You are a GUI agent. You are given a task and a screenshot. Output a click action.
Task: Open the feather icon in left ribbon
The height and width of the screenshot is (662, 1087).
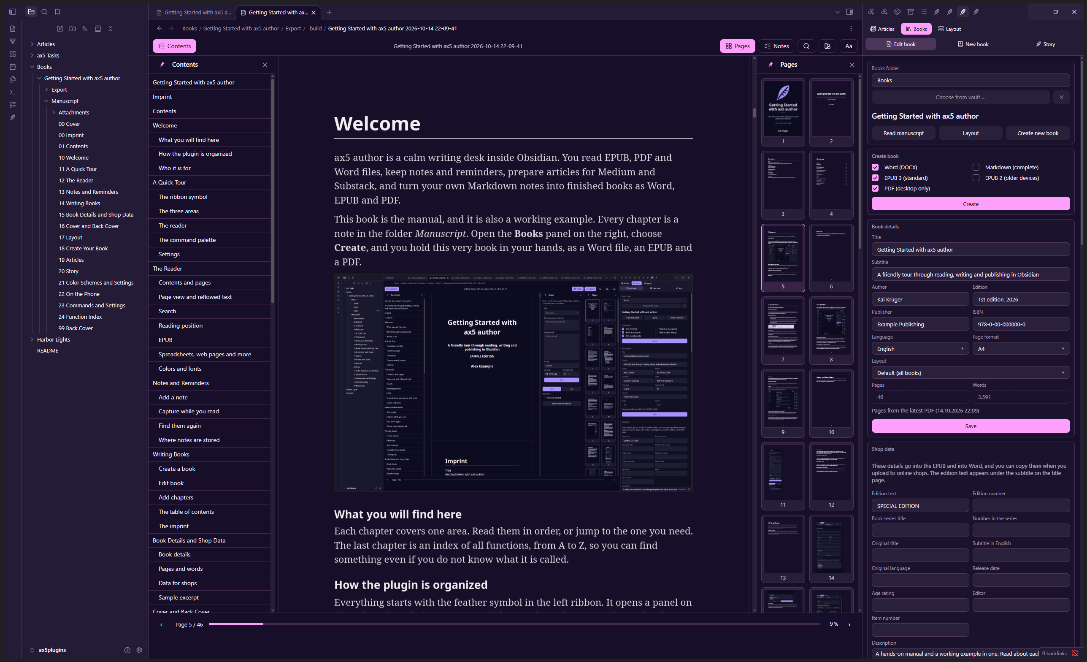point(13,117)
